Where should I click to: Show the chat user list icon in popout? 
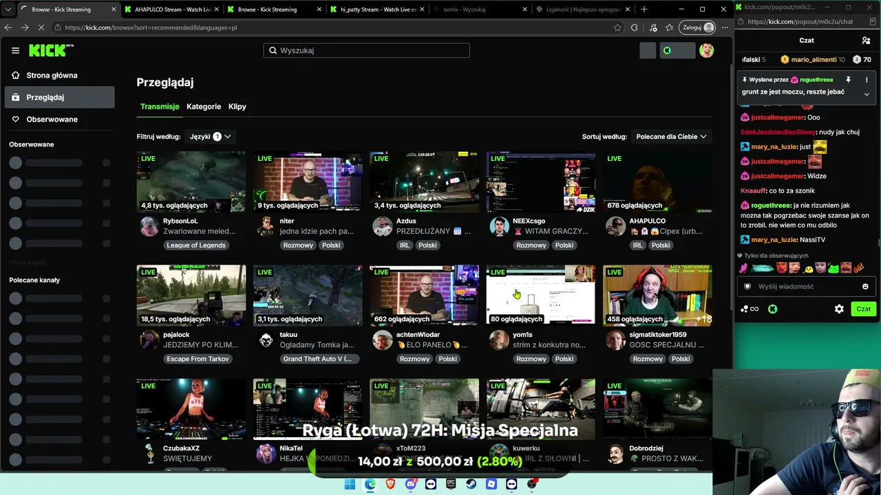click(866, 41)
